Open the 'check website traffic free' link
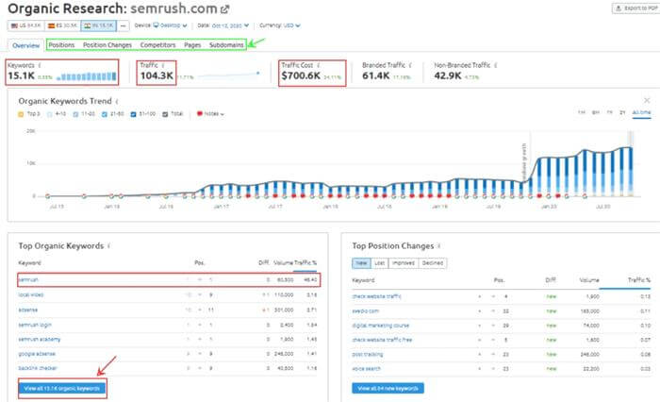 [x=382, y=340]
